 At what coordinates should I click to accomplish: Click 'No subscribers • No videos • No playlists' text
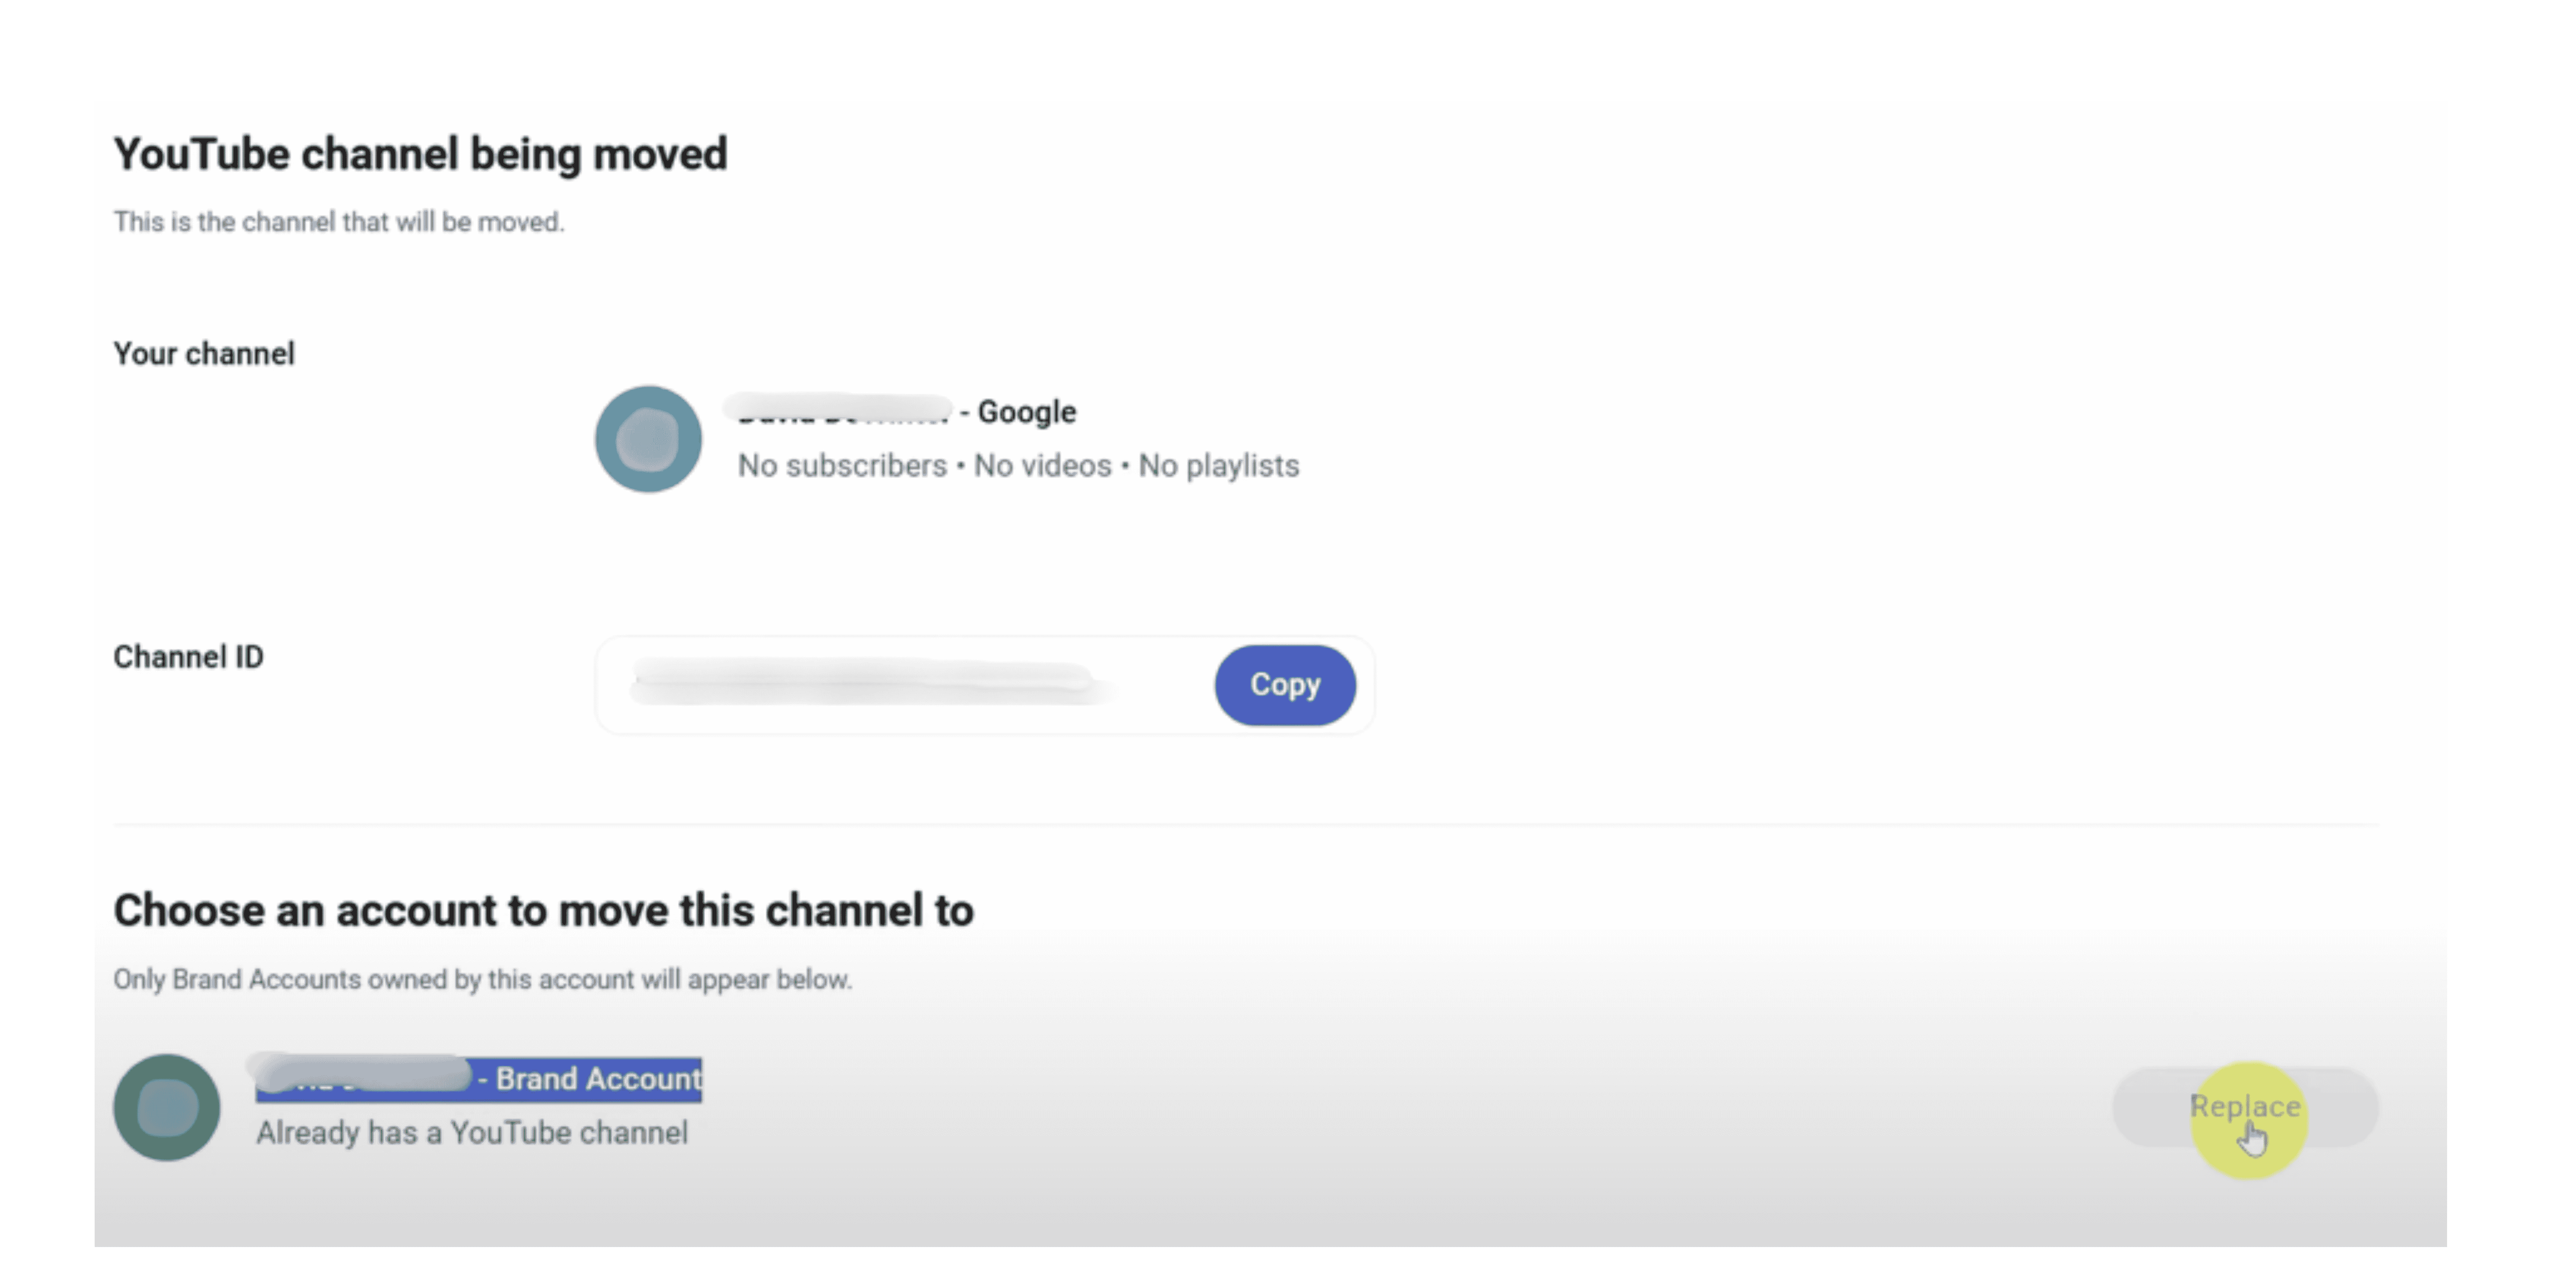1018,466
